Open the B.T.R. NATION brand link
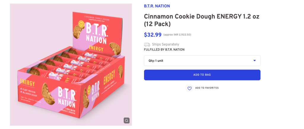Viewport: 304px width, 129px height. (x=157, y=6)
